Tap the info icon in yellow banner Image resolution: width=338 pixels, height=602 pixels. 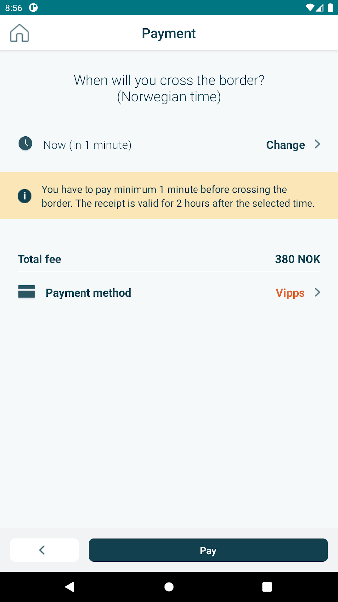click(25, 196)
